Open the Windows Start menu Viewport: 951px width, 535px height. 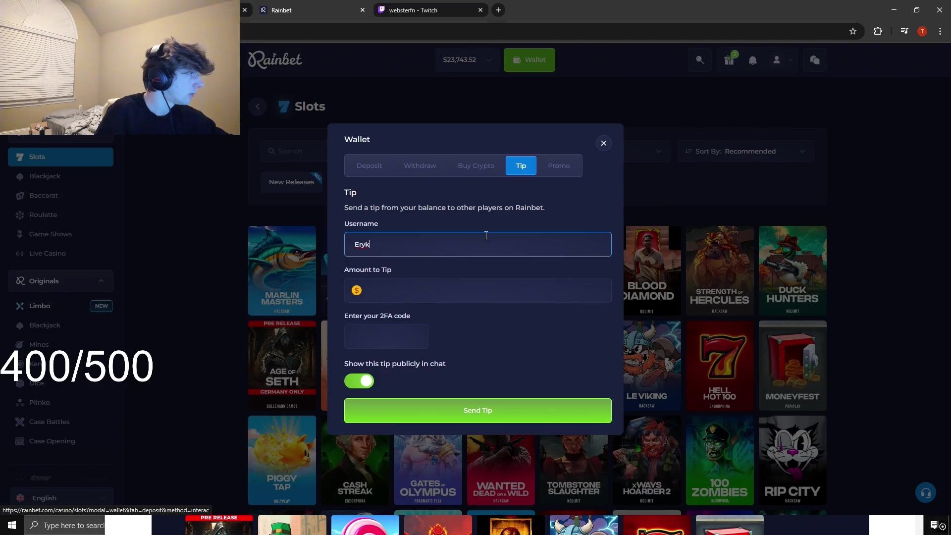12,525
